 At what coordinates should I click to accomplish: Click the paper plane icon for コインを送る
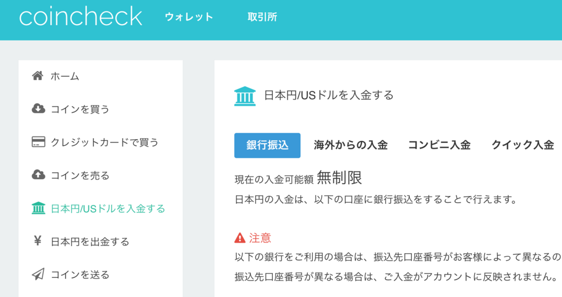pyautogui.click(x=38, y=274)
